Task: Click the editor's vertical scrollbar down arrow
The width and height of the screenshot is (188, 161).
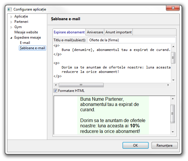Action: (x=173, y=80)
